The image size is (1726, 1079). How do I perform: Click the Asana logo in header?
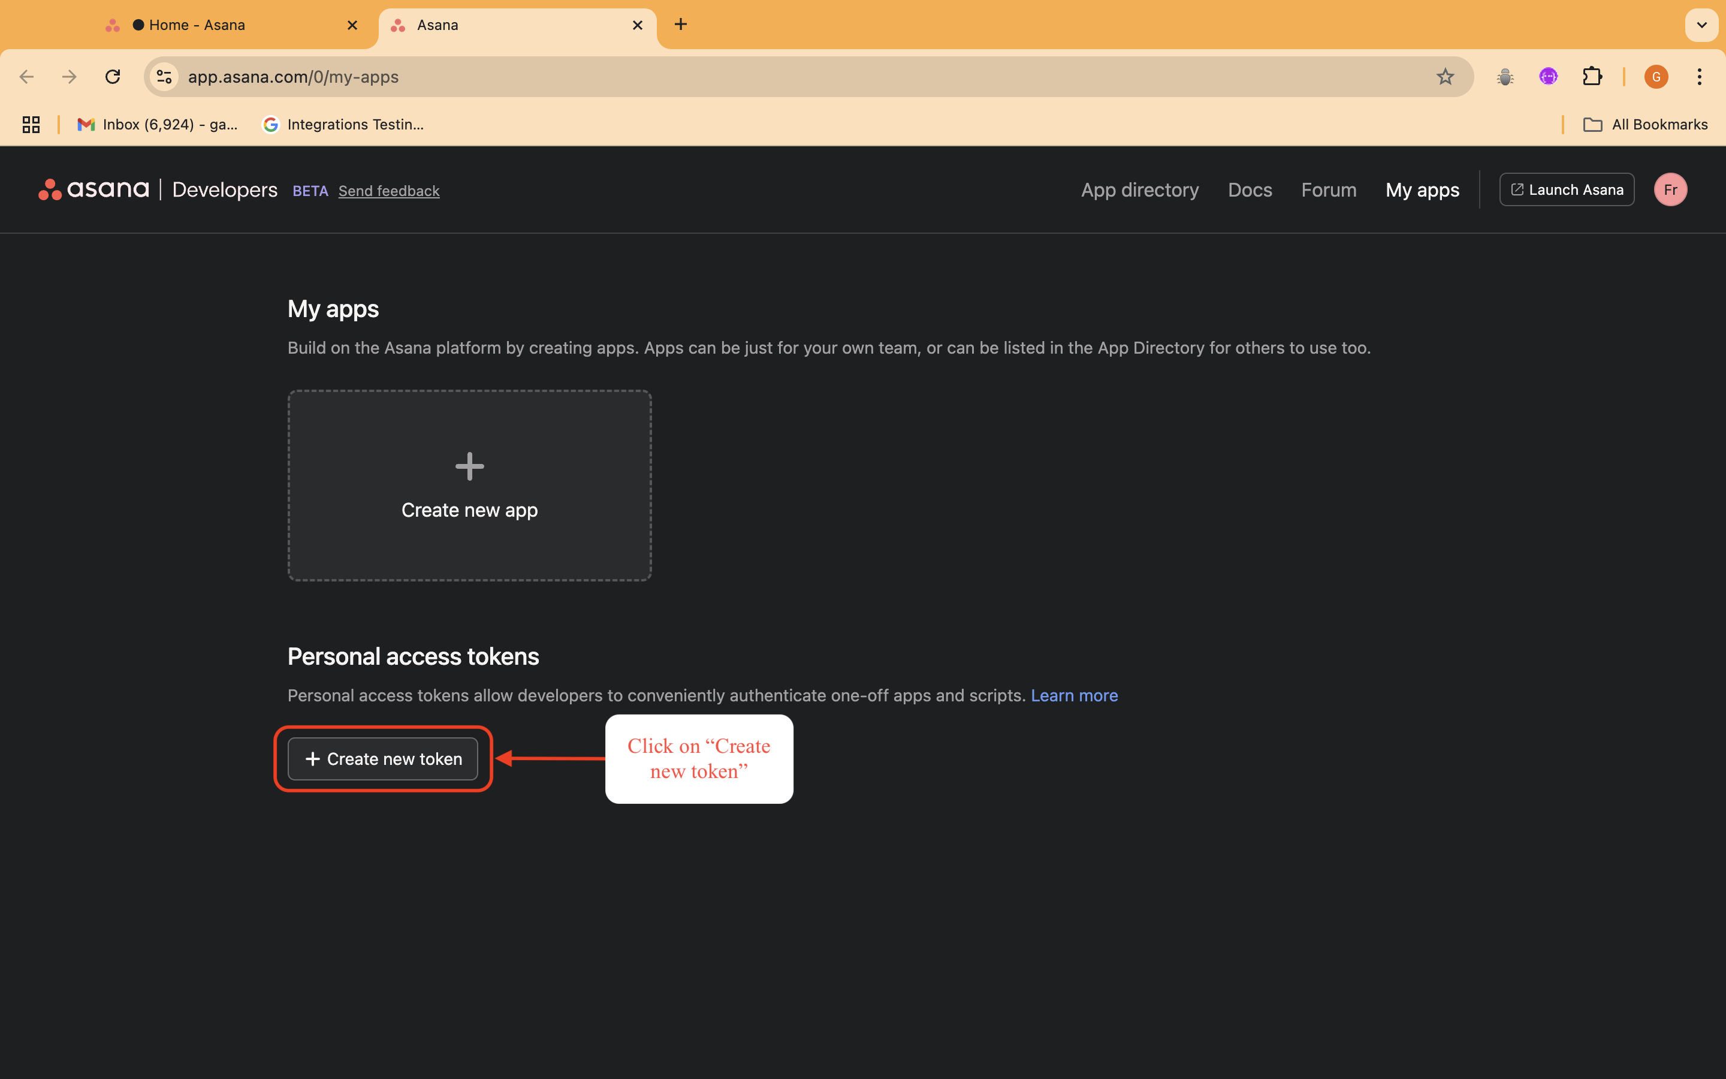[93, 190]
